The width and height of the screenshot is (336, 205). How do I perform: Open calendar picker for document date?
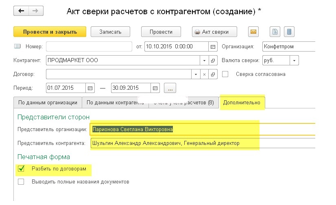point(213,47)
